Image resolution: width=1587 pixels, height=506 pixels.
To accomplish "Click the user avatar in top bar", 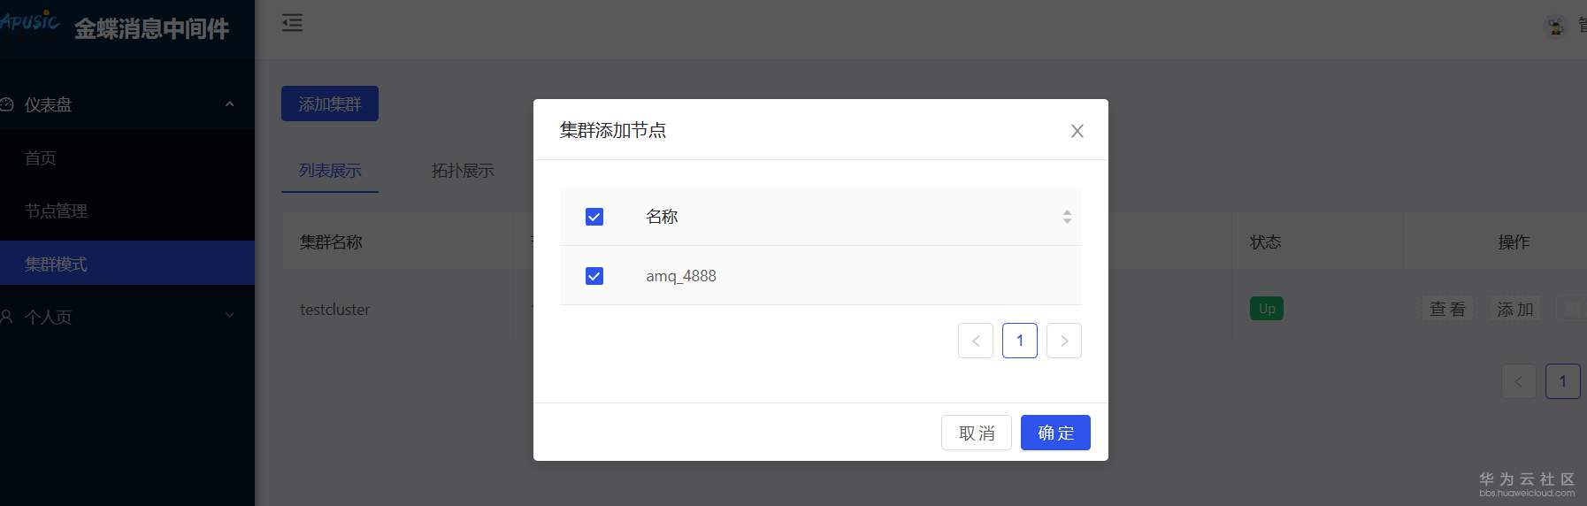I will 1556,27.
